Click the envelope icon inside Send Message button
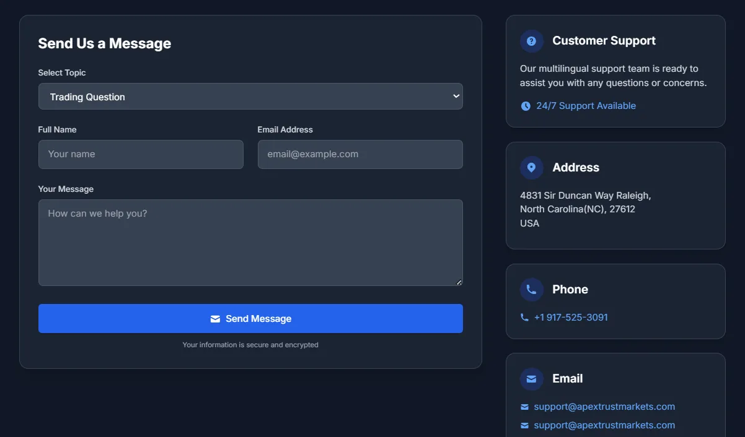The width and height of the screenshot is (745, 437). [x=215, y=319]
